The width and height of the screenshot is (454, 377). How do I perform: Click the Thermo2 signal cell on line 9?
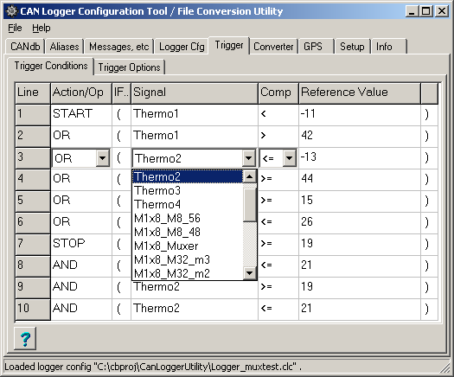click(195, 288)
